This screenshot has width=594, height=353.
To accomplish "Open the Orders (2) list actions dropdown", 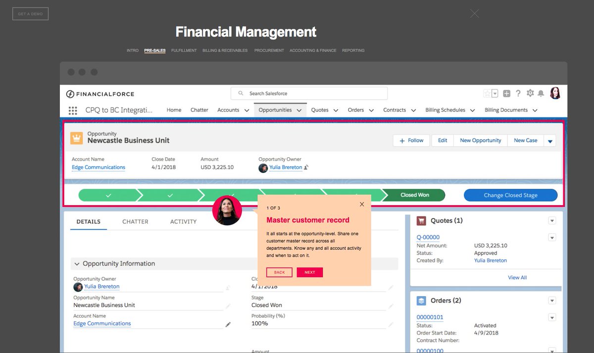I will point(552,301).
